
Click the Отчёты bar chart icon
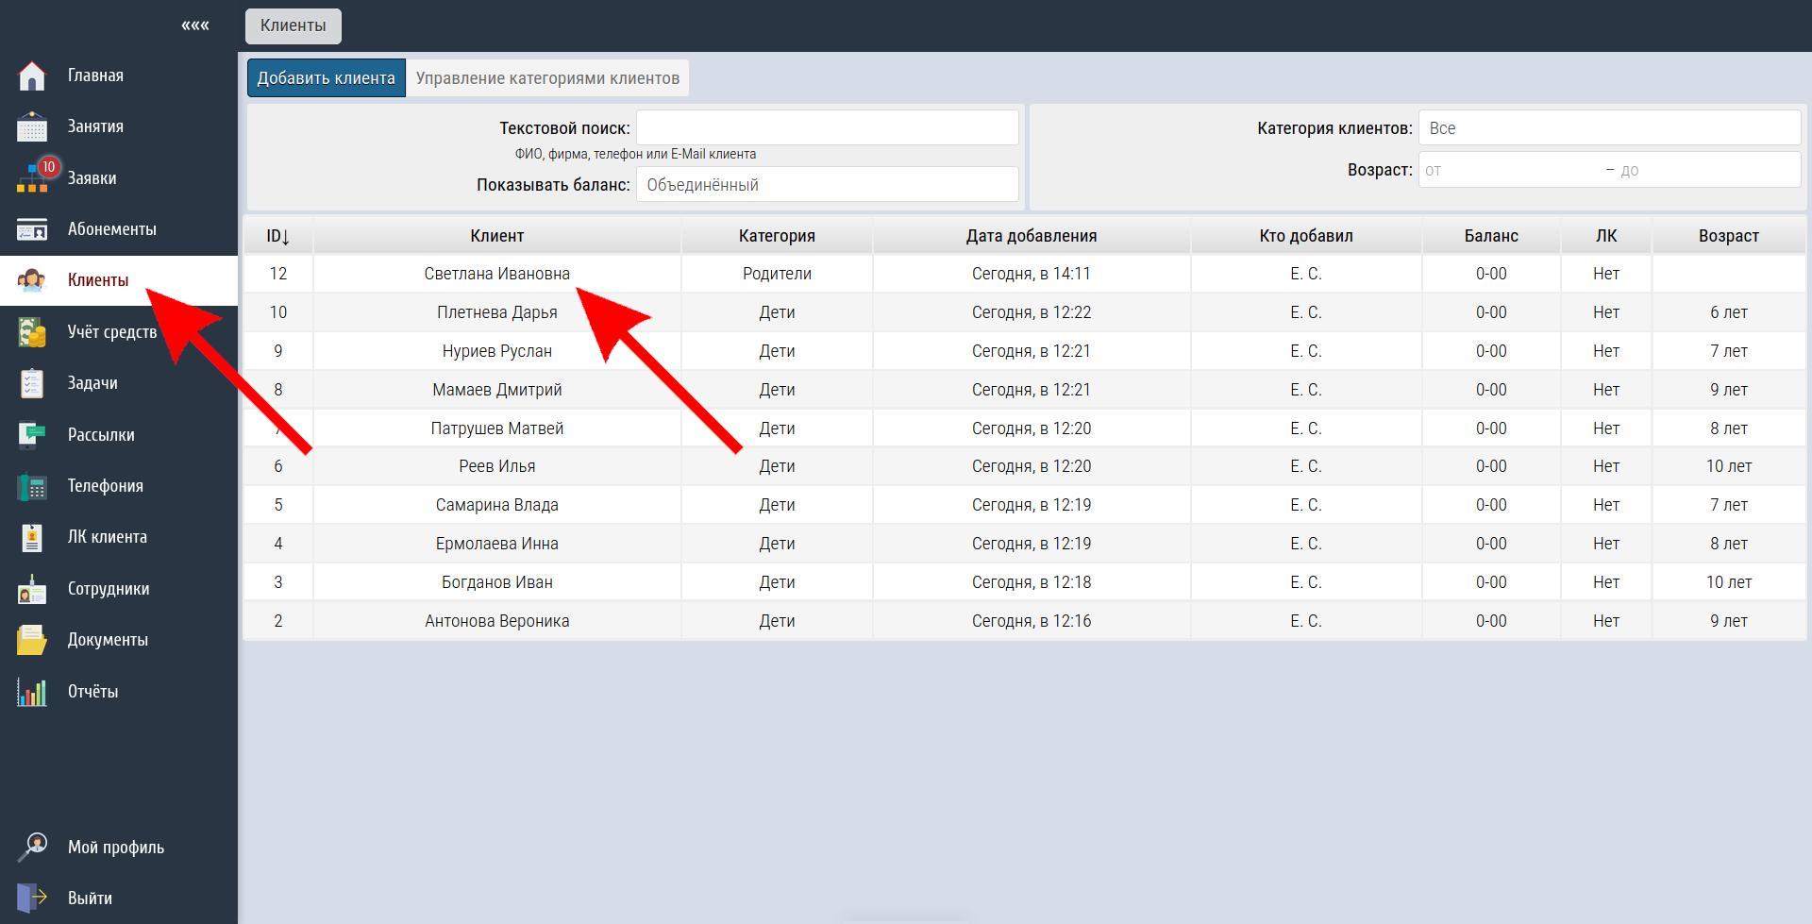pos(32,692)
